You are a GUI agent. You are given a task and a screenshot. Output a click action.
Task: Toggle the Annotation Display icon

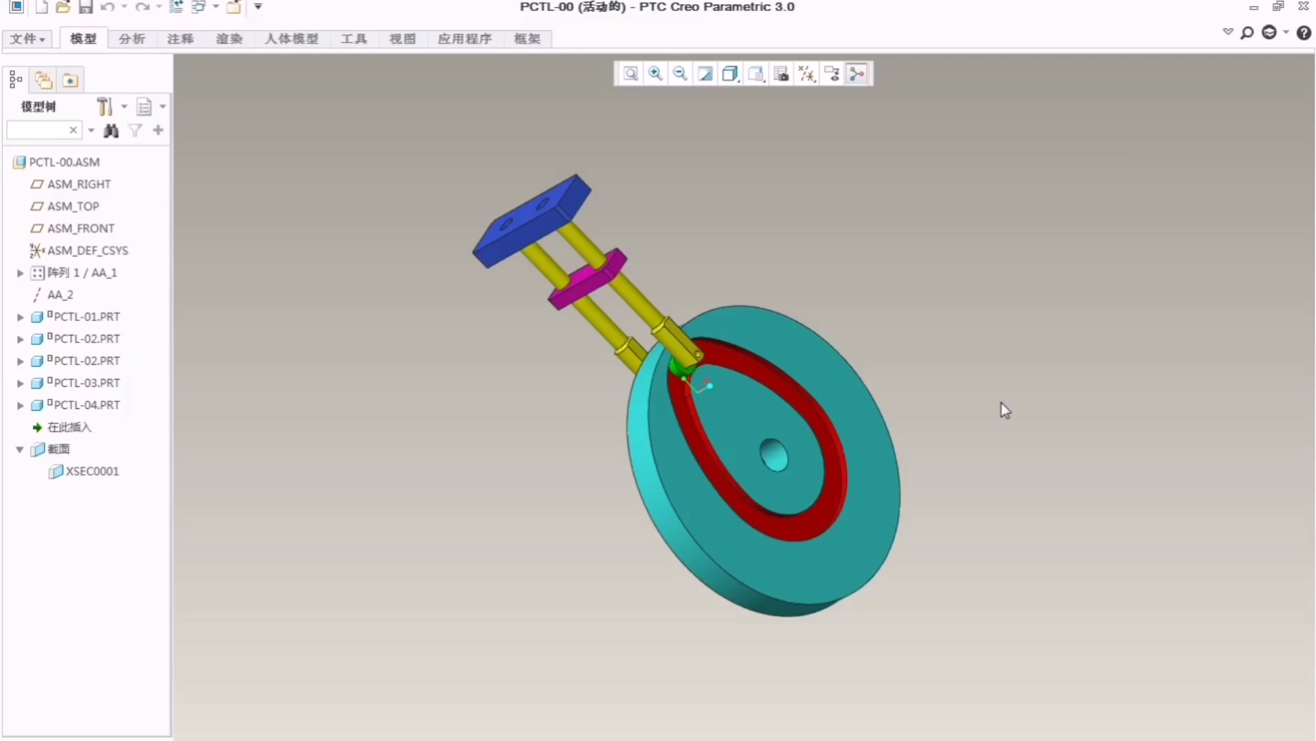pos(832,74)
